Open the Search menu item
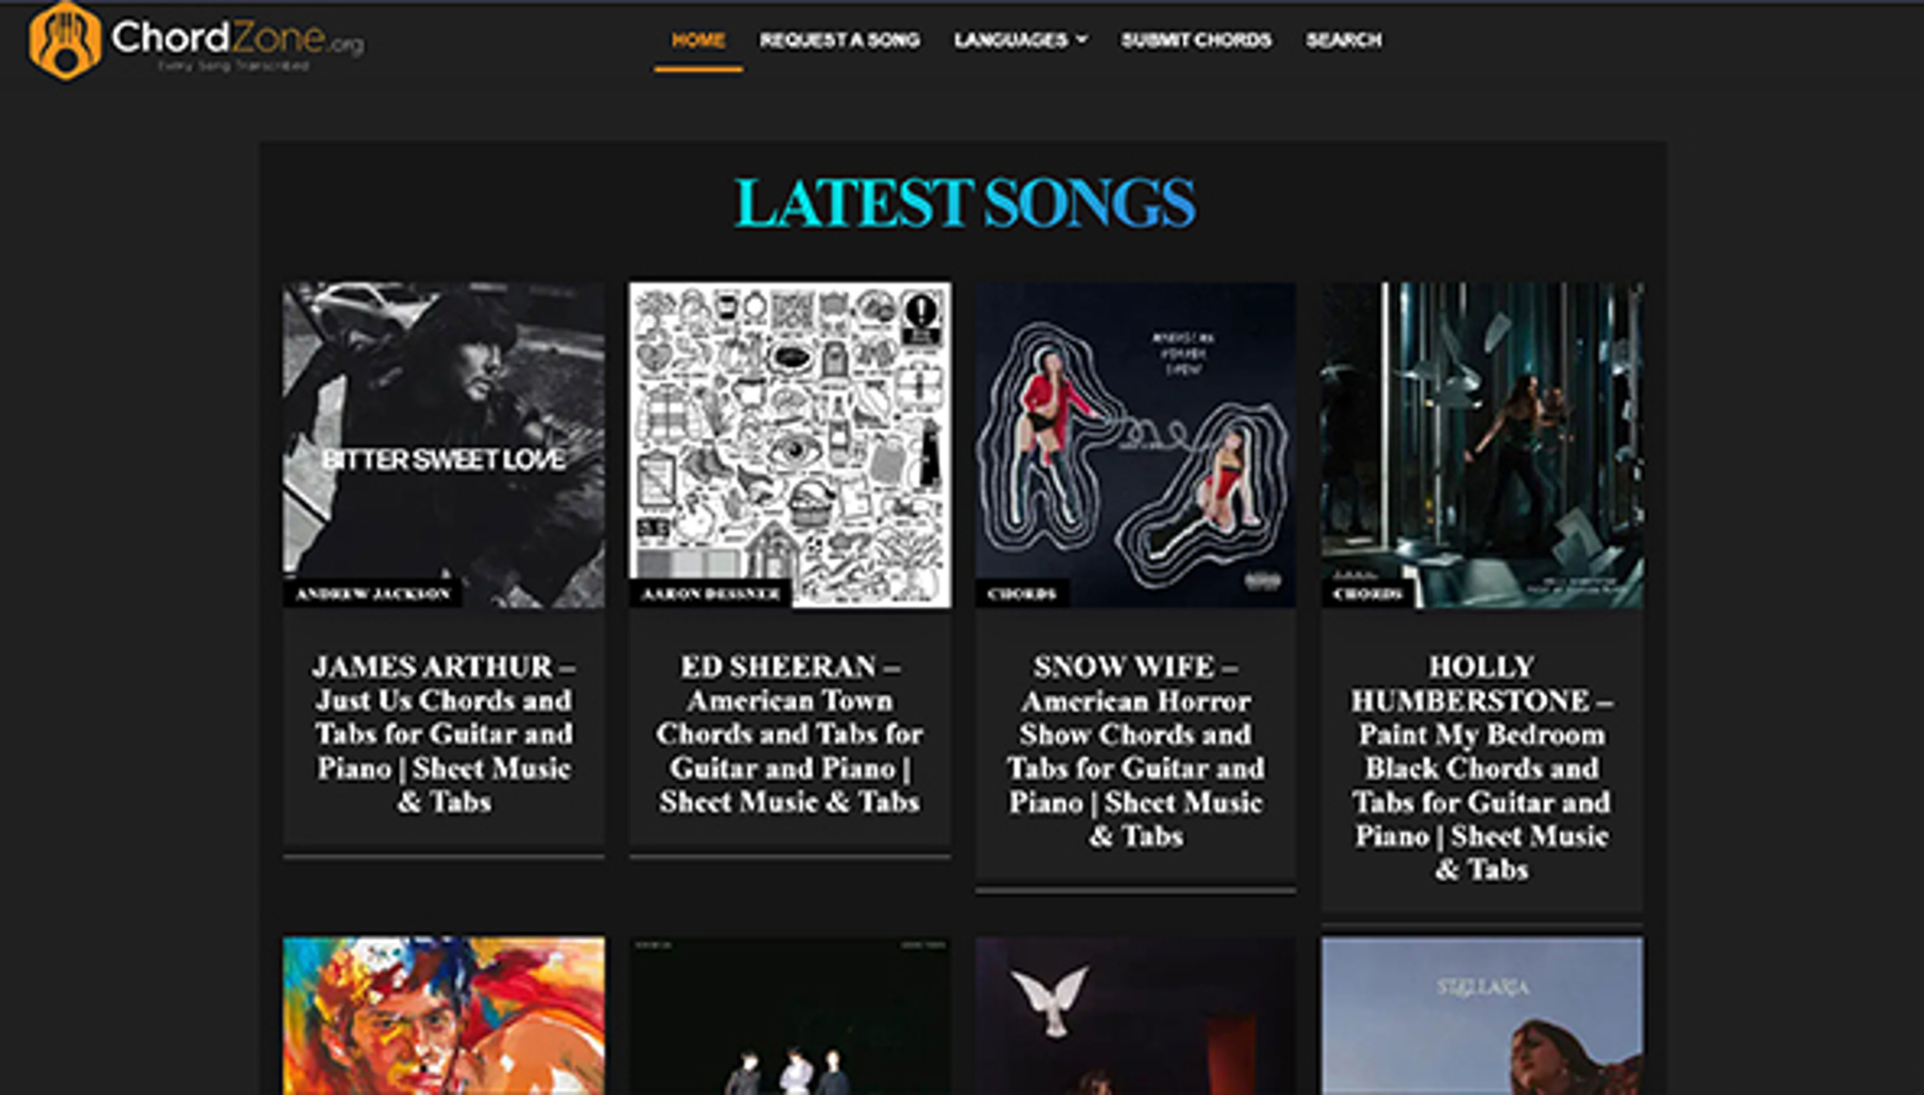Image resolution: width=1924 pixels, height=1095 pixels. [1343, 40]
